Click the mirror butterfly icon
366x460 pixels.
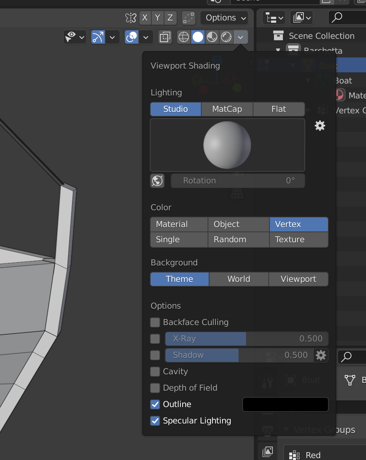point(130,18)
